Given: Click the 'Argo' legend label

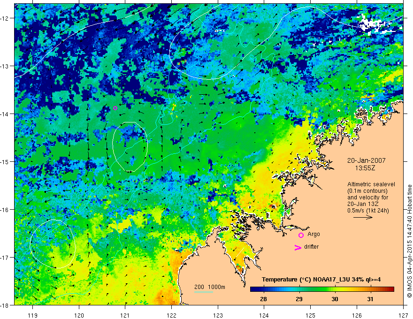Looking at the screenshot, I should click(314, 234).
